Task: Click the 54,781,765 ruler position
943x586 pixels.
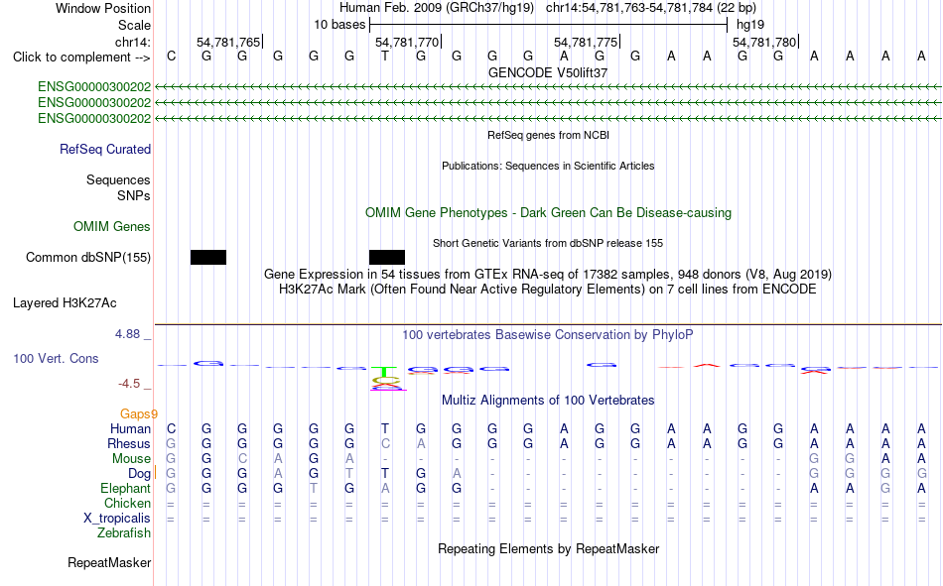Action: pos(228,42)
